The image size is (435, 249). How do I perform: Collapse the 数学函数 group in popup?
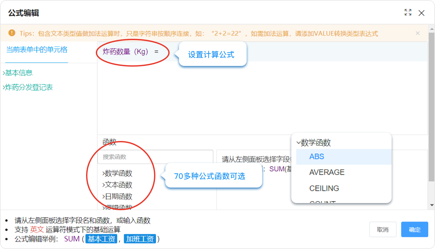pyautogui.click(x=314, y=143)
